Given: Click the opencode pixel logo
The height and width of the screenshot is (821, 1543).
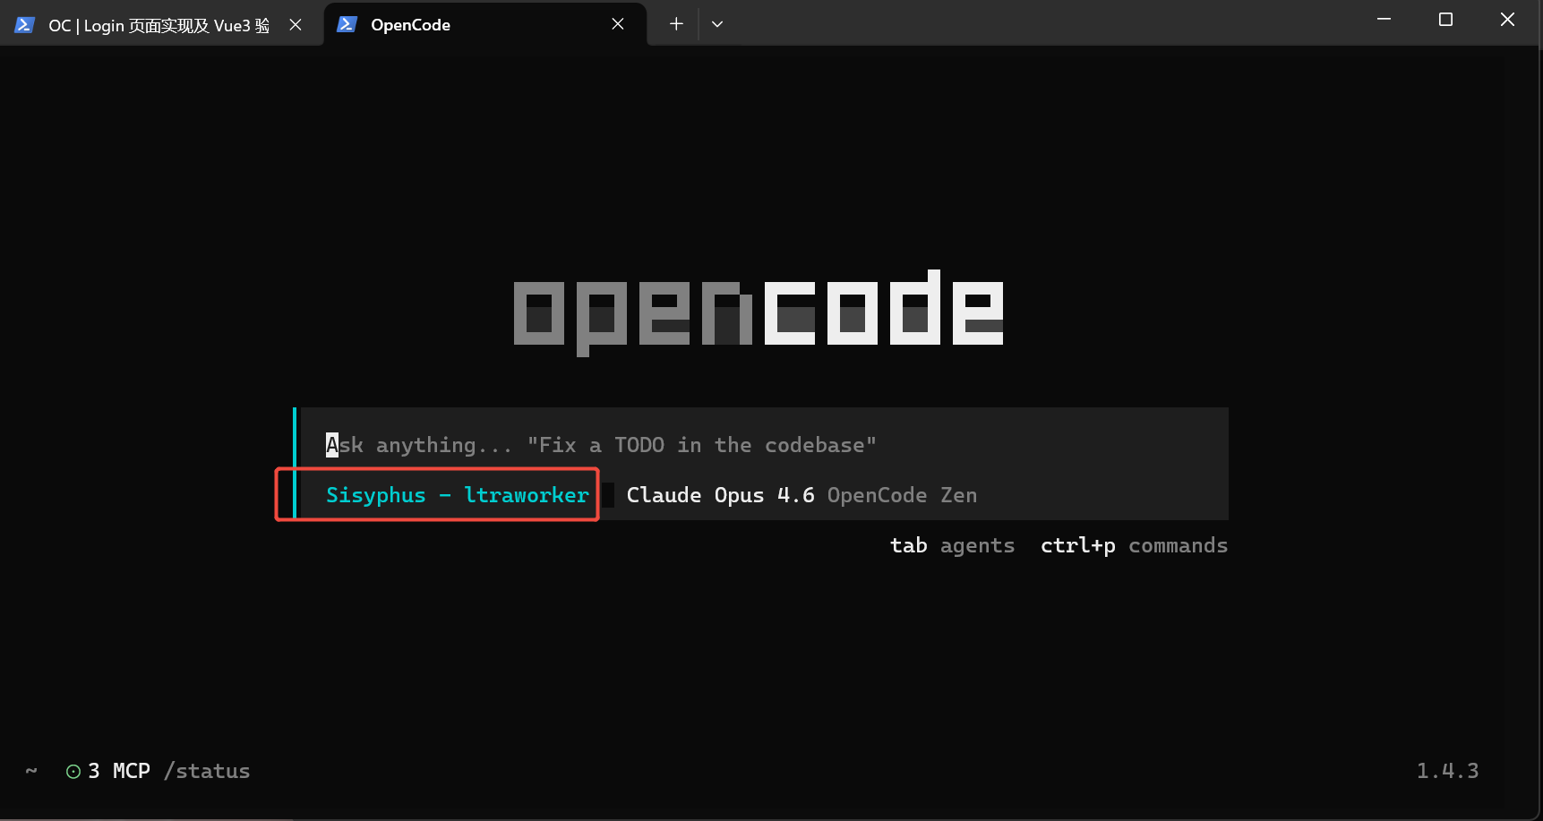Looking at the screenshot, I should click(759, 312).
